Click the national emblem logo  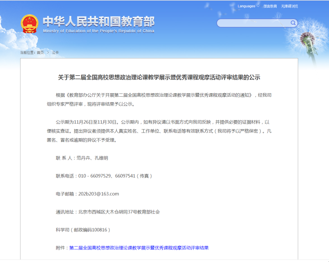tap(30, 24)
